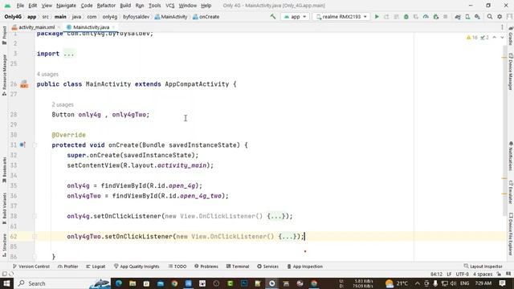Open the Project tool window sidebar
This screenshot has width=514, height=289.
4,35
